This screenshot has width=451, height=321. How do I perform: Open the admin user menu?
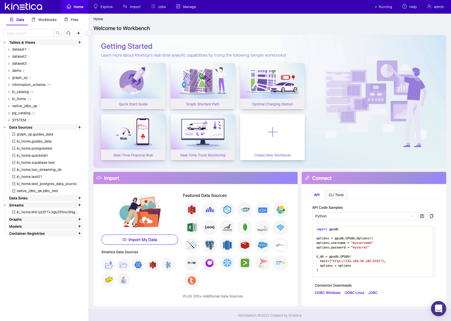click(x=436, y=7)
